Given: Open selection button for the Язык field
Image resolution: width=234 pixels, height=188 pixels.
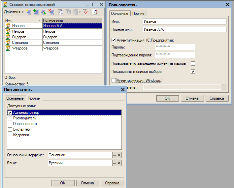Looking at the screenshot, I should pos(115,163).
